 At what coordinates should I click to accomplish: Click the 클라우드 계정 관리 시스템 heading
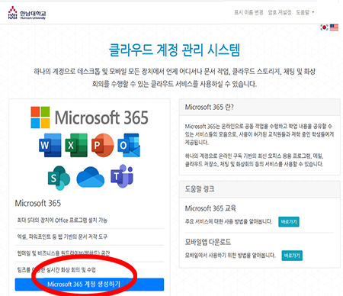tap(175, 50)
